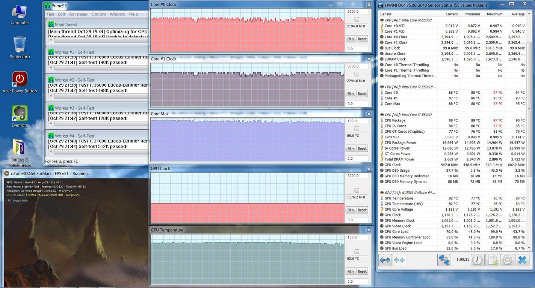Click the Worker #1 Self-Test window icon
This screenshot has height=288, width=535.
click(x=51, y=52)
